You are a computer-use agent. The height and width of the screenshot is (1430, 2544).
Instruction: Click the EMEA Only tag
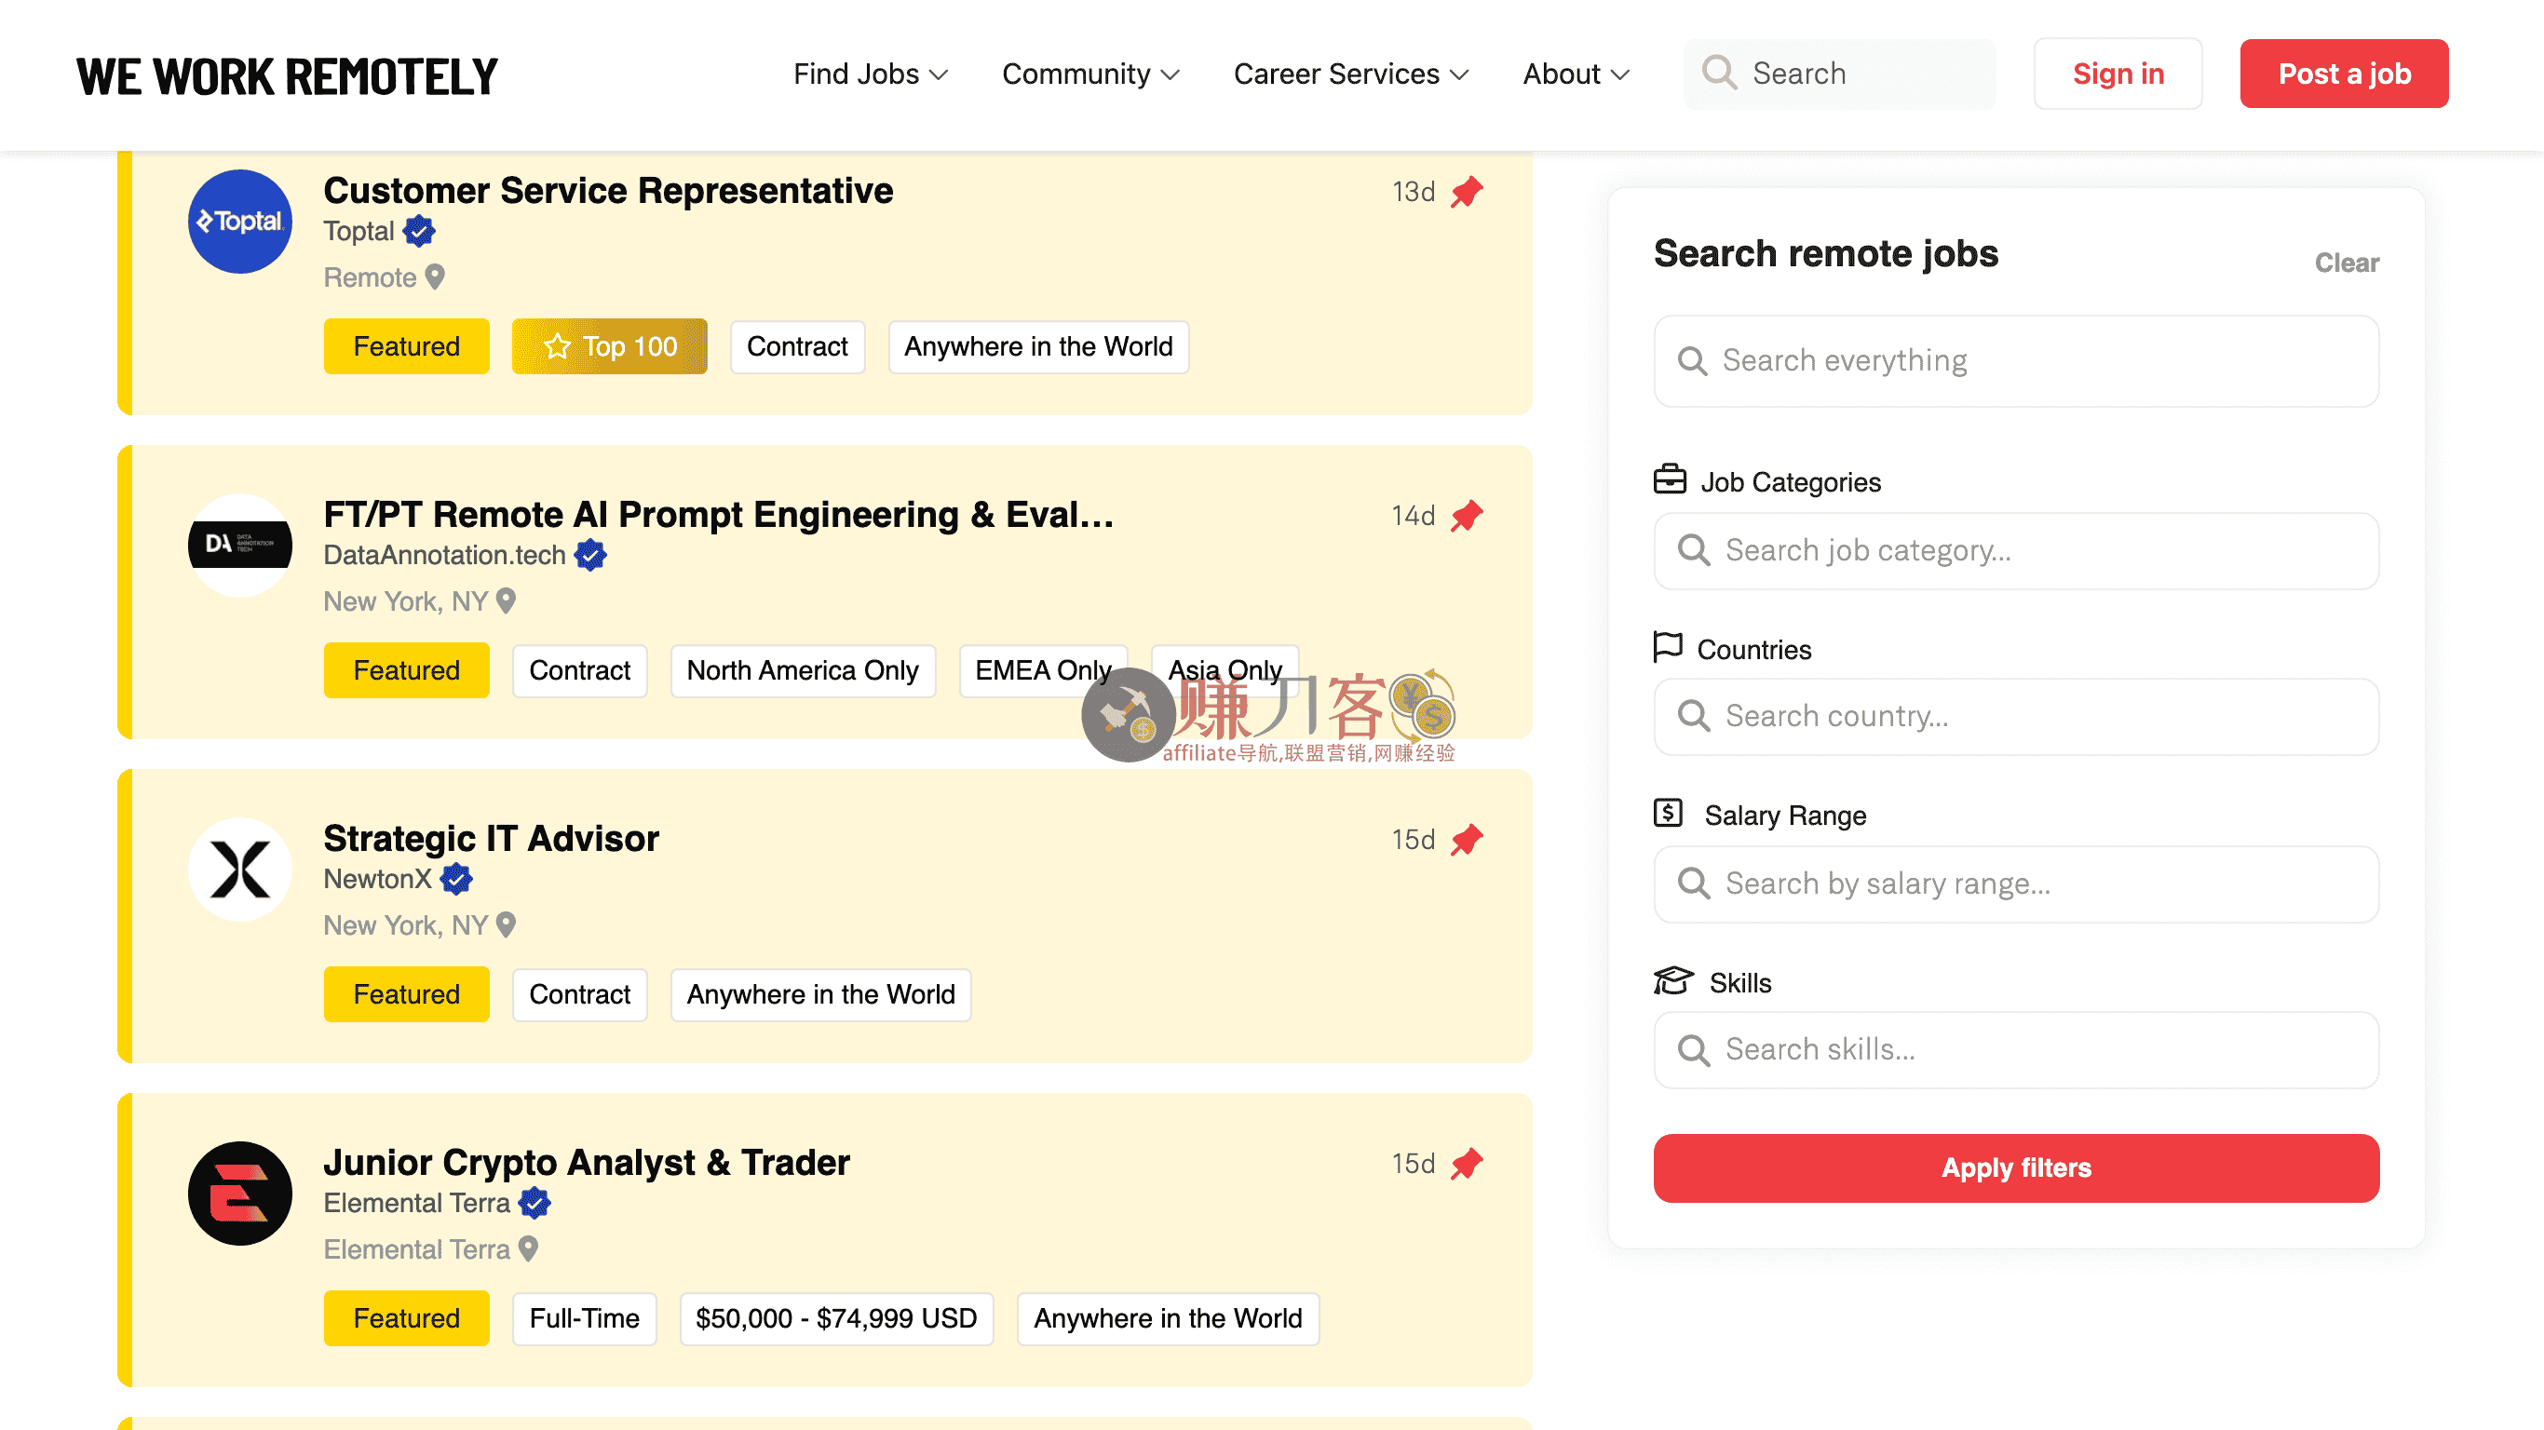[1043, 670]
